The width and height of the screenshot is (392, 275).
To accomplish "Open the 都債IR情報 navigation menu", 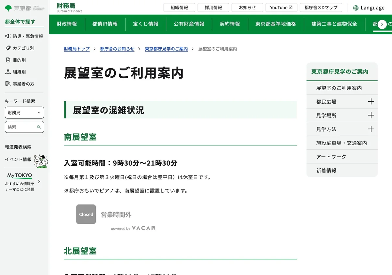I will [105, 24].
